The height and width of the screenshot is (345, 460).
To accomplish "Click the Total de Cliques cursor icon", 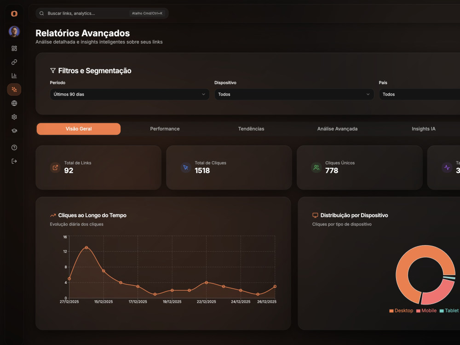I will coord(186,167).
